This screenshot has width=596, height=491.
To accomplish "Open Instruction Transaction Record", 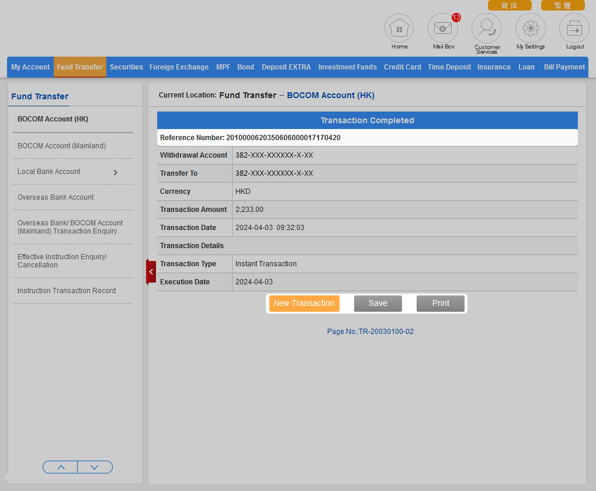I will tap(67, 291).
